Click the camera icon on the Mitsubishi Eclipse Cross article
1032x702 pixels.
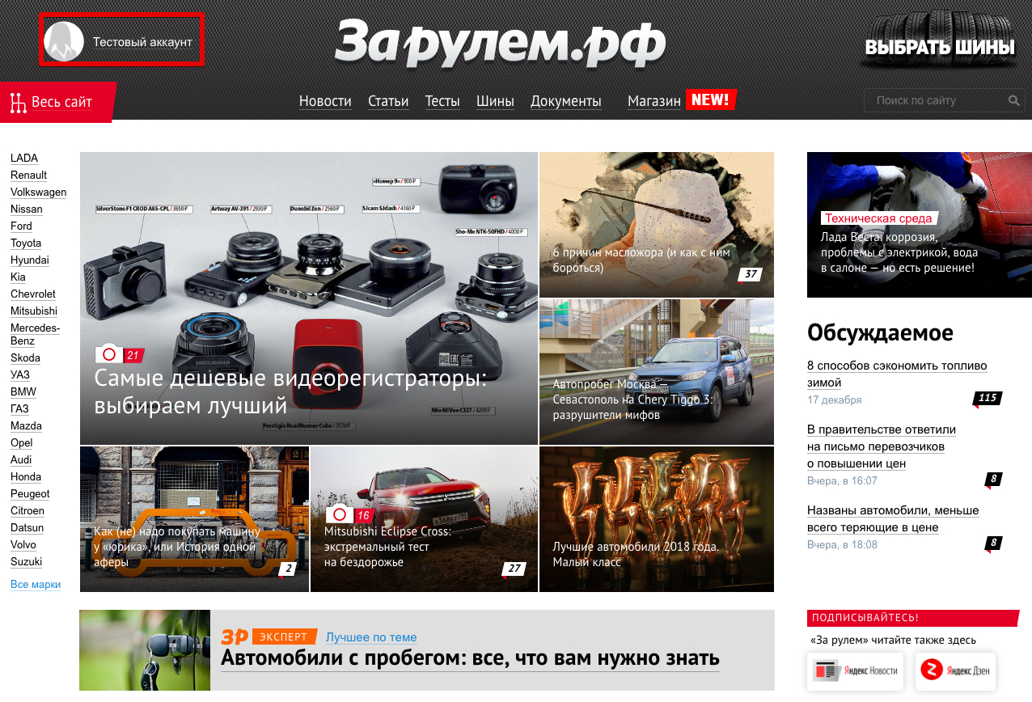(x=339, y=514)
